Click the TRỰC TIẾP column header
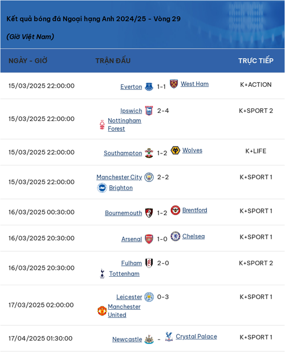 256,61
